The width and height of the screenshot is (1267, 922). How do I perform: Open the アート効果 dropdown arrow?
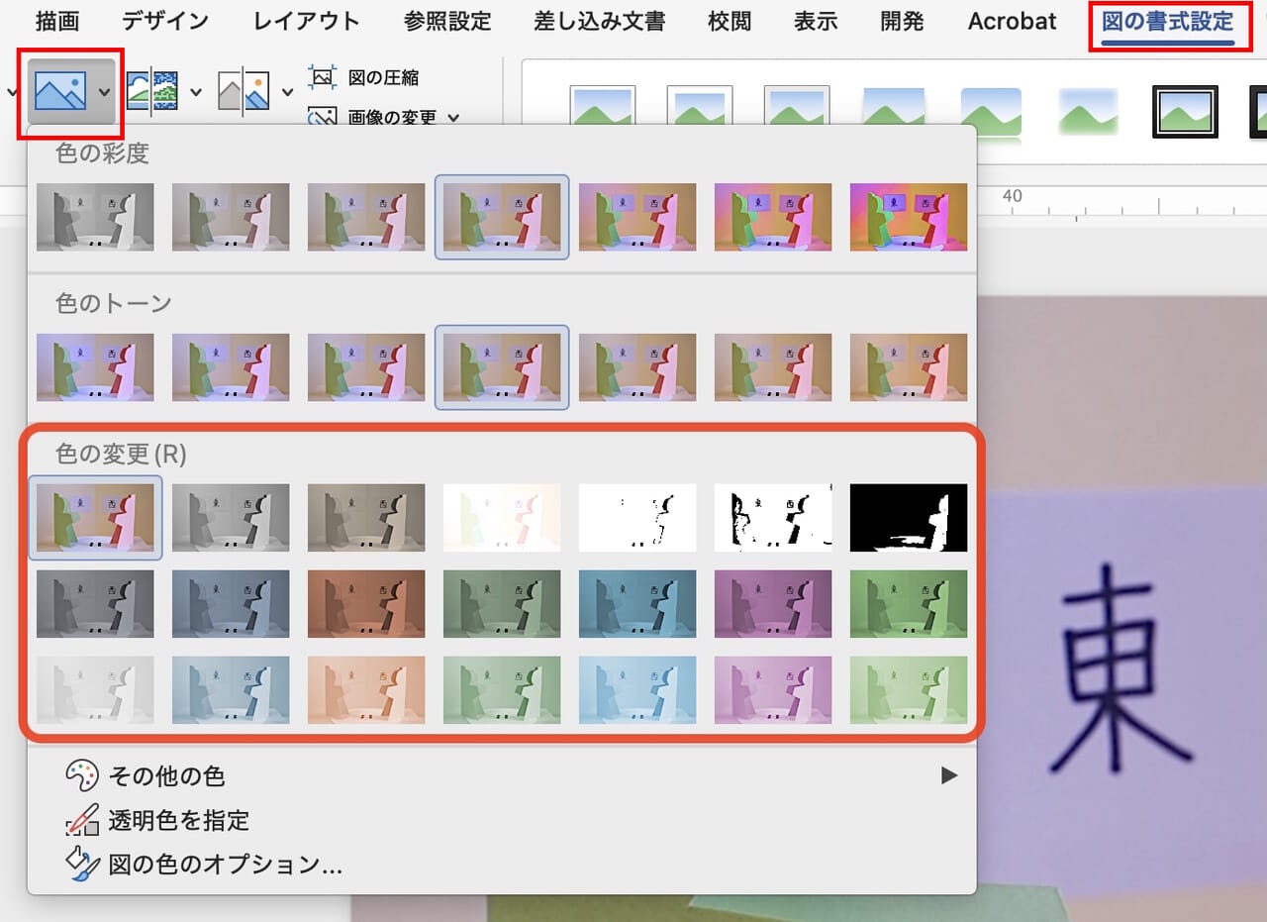click(195, 92)
